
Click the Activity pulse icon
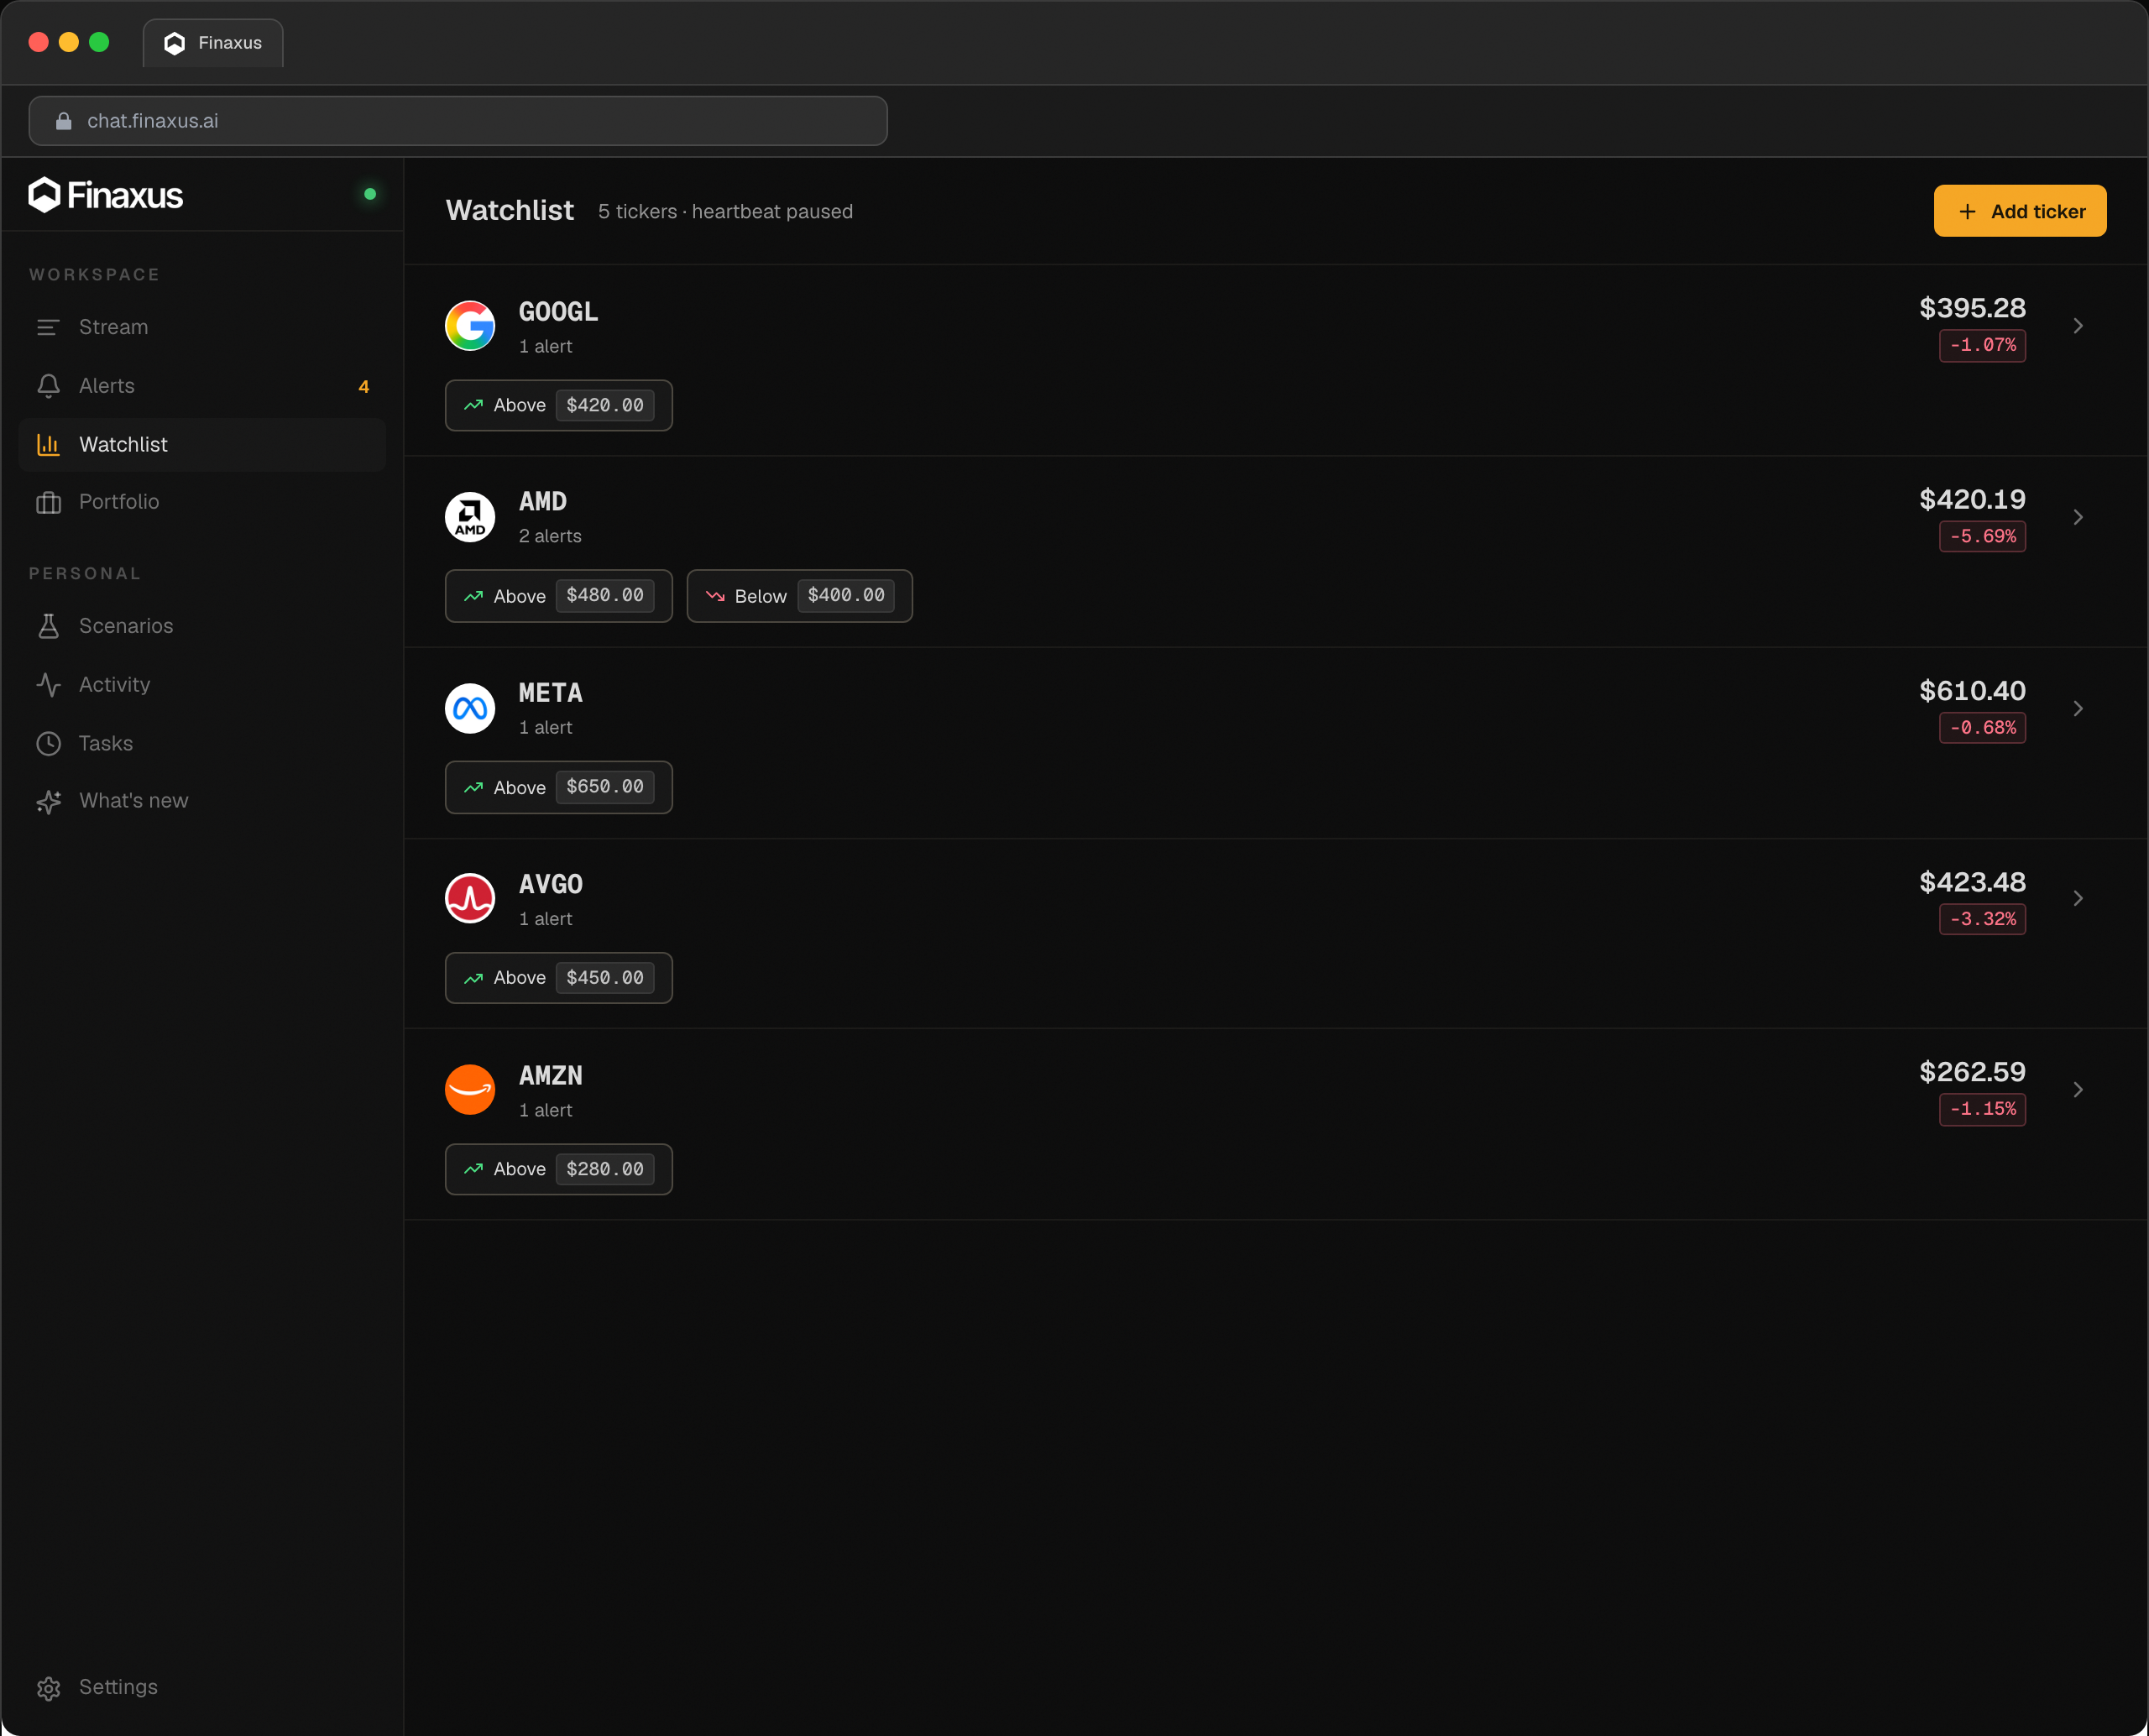(x=48, y=685)
